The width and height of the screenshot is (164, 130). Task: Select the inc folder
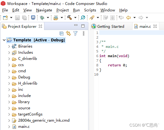(x=21, y=90)
